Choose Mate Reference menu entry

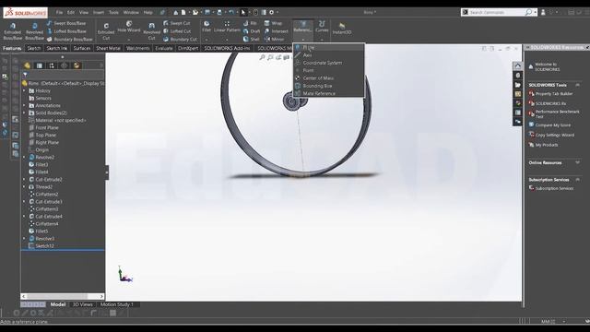click(328, 93)
